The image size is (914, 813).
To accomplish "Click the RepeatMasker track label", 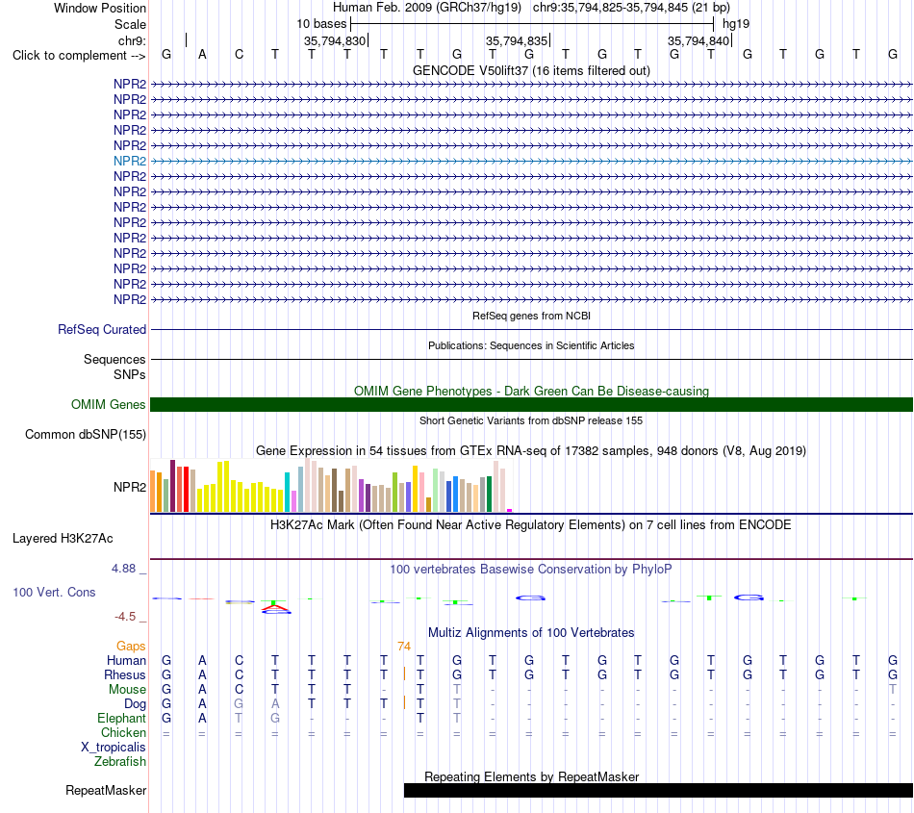I will [x=106, y=790].
